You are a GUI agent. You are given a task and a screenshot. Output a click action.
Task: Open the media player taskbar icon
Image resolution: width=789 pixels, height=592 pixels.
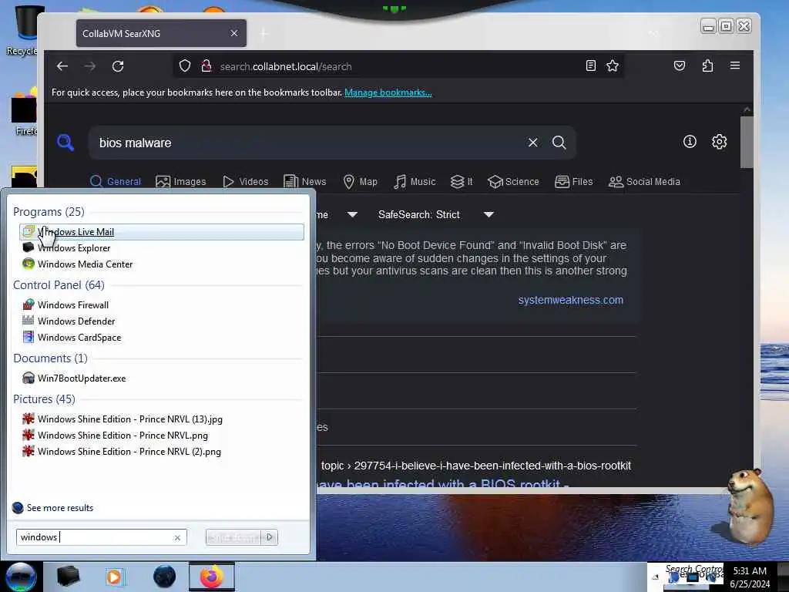[114, 577]
